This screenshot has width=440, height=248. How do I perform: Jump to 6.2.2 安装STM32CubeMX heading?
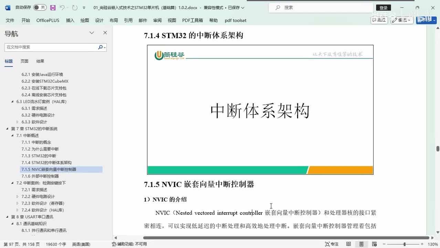tap(45, 81)
